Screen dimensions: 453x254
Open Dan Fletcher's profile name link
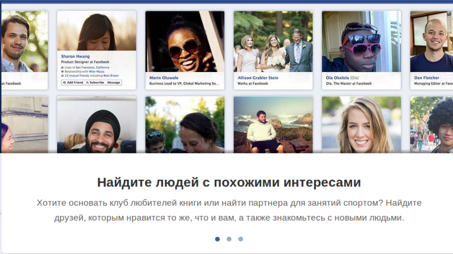427,78
